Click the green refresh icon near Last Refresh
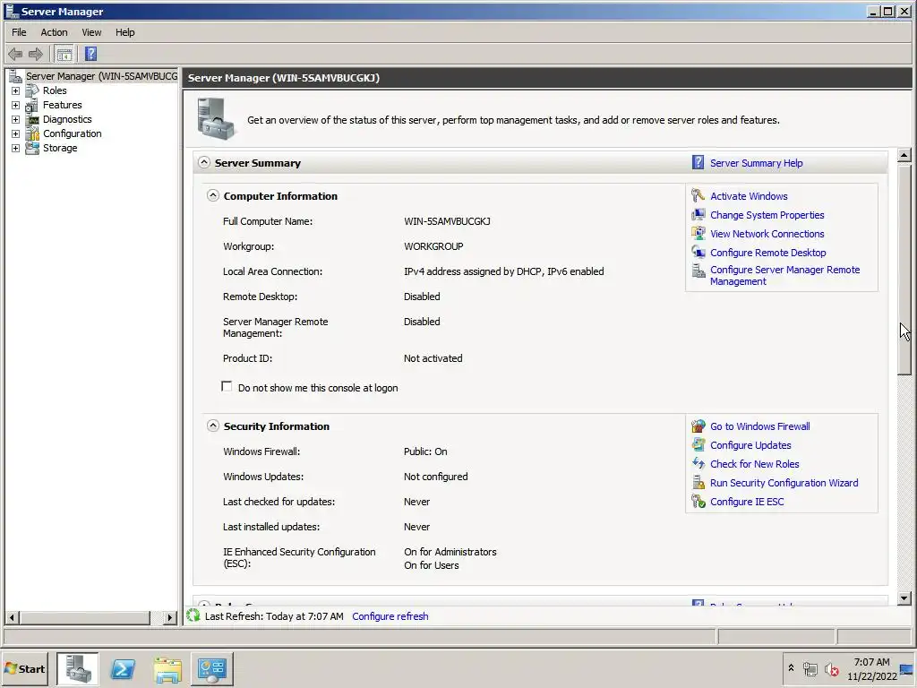The width and height of the screenshot is (917, 688). pos(193,615)
